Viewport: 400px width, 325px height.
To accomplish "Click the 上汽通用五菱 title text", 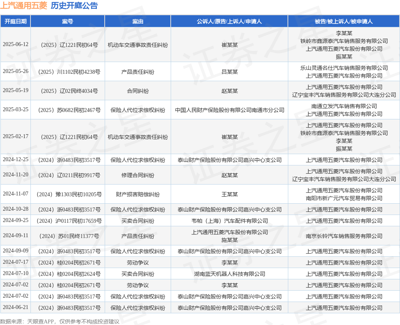I will (23, 5).
